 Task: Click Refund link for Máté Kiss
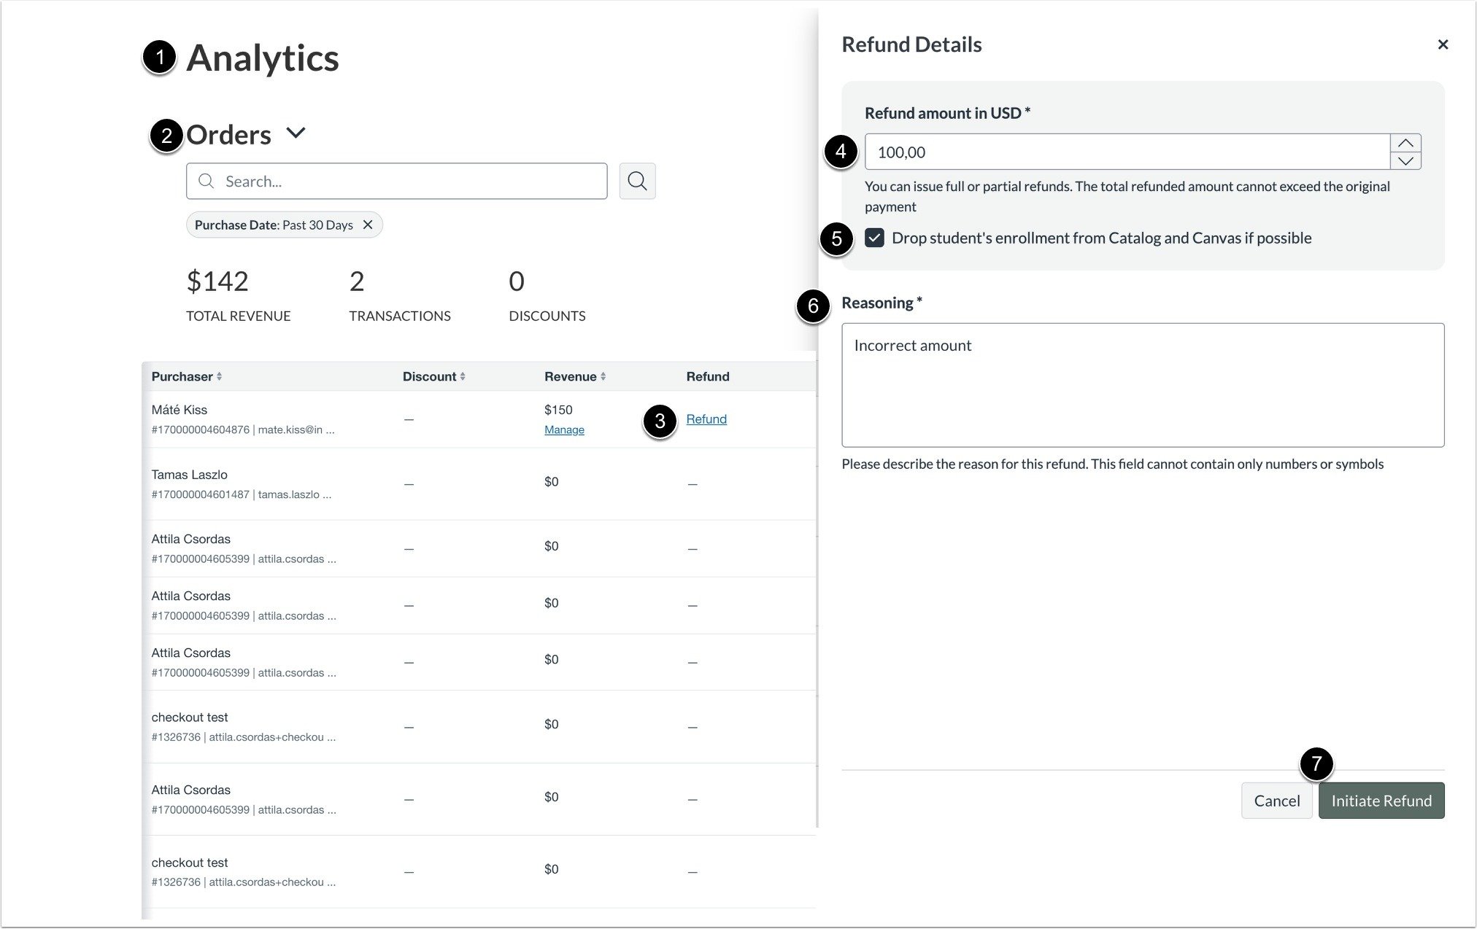tap(706, 419)
